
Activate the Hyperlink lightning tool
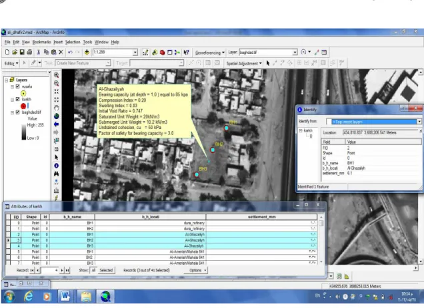coord(57,198)
